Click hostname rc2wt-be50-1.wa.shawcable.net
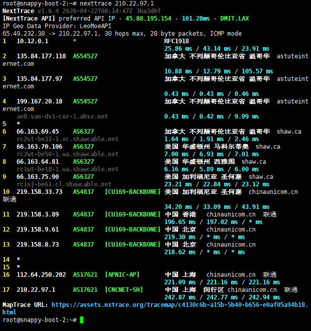Screen dimensions: 311x331 tap(67, 154)
